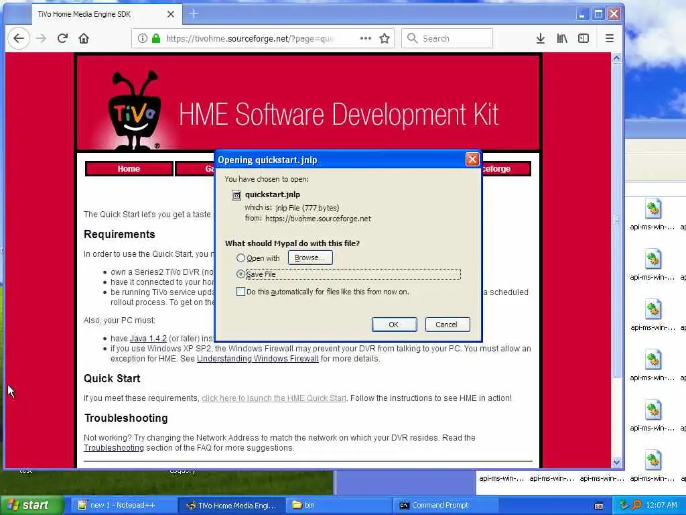
Task: Open the Home navigation tab on the page
Action: pos(129,169)
